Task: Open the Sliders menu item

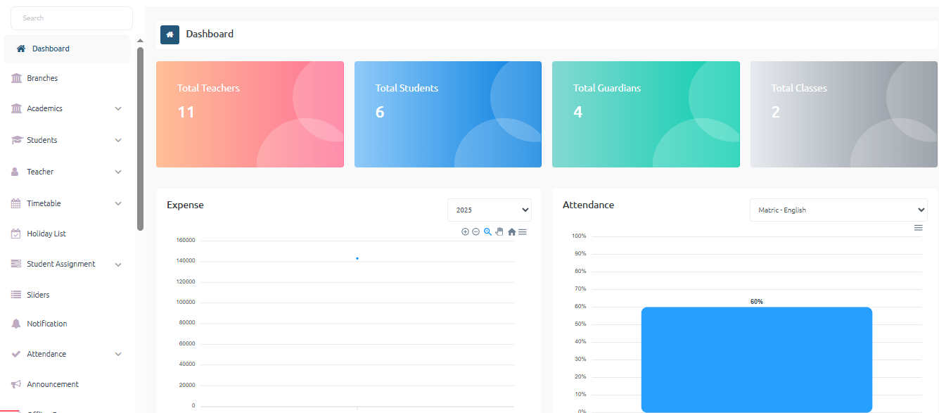Action: pos(38,295)
